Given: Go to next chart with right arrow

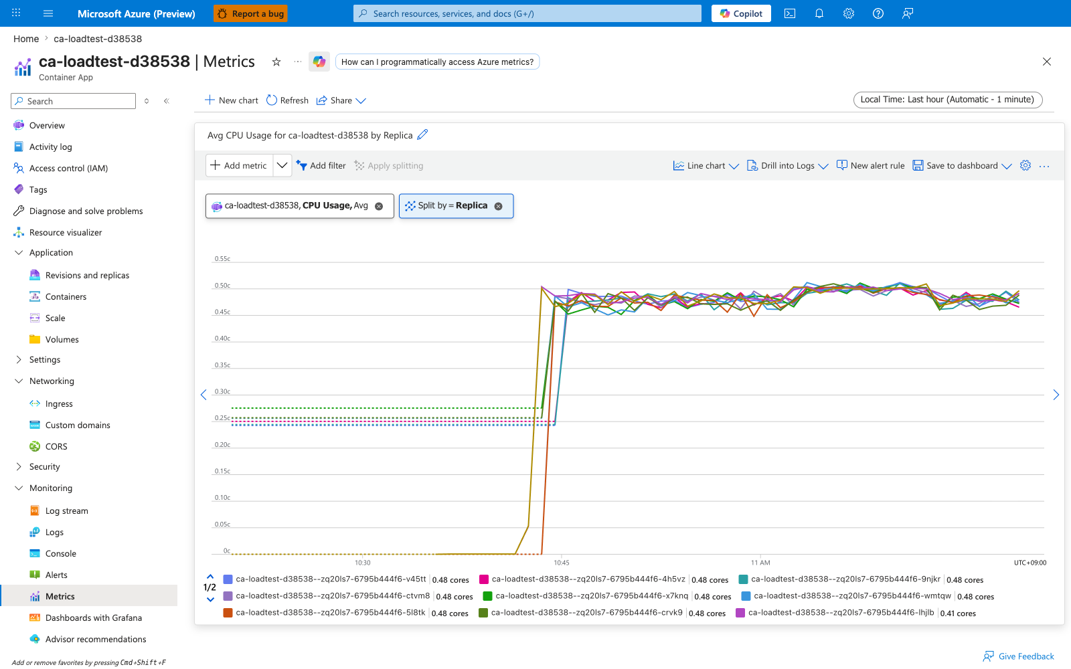Looking at the screenshot, I should pyautogui.click(x=1056, y=395).
